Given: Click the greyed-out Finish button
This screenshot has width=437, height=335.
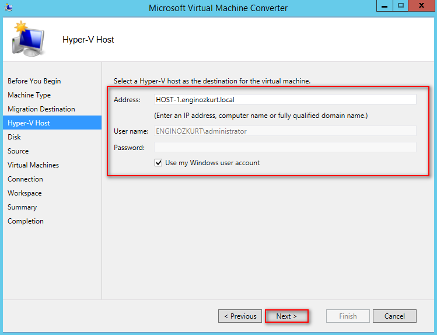Looking at the screenshot, I should [x=348, y=316].
